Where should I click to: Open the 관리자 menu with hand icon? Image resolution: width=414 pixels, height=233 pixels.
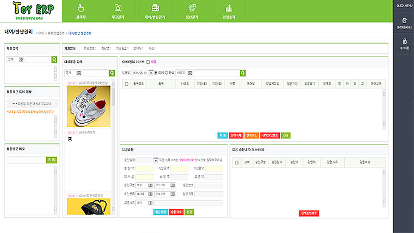tap(81, 11)
